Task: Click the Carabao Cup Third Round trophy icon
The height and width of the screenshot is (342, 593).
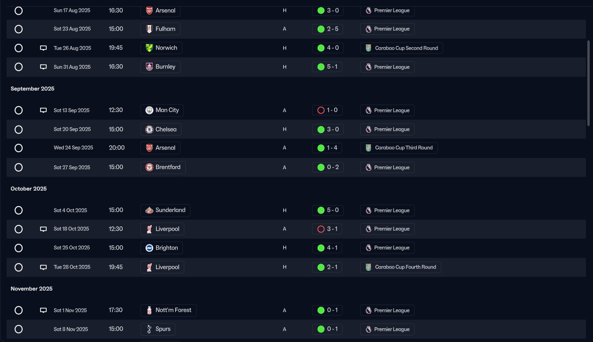Action: coord(369,148)
